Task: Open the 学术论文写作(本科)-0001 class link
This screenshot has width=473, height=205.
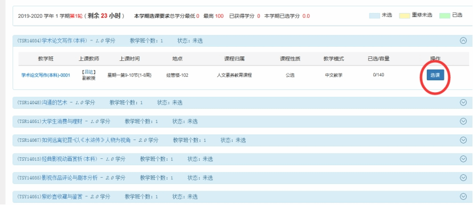Action: (x=46, y=75)
